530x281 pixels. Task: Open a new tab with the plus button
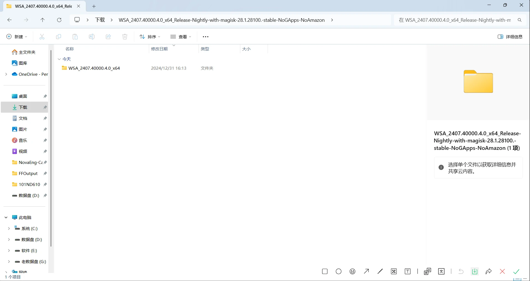94,6
